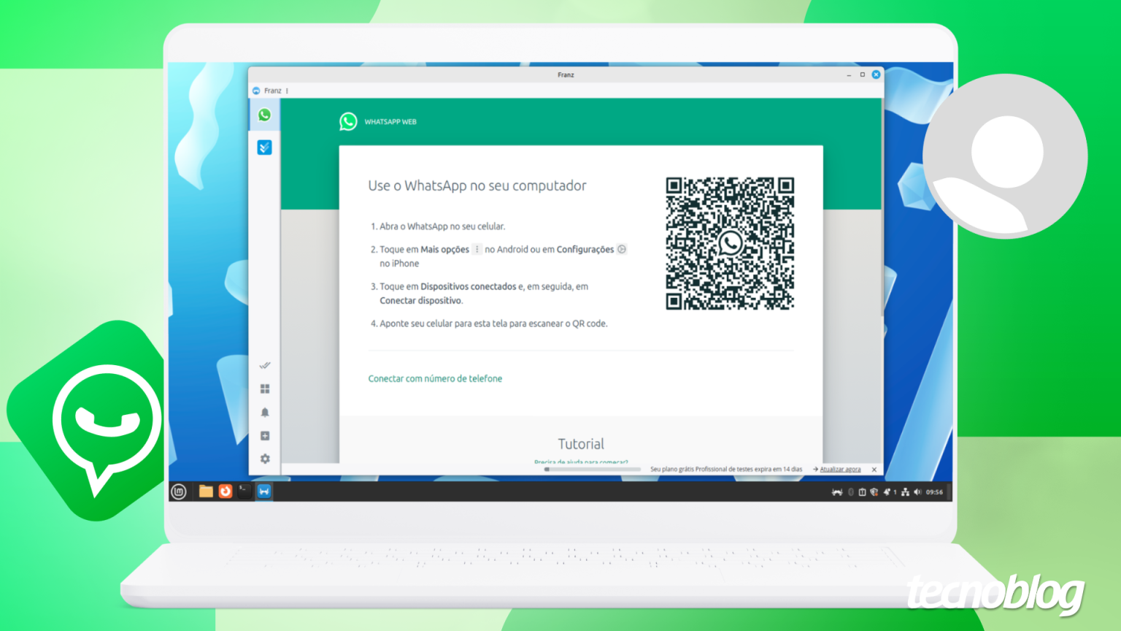
Task: Click 'Use o WhatsApp no seu computador' heading
Action: coord(477,186)
